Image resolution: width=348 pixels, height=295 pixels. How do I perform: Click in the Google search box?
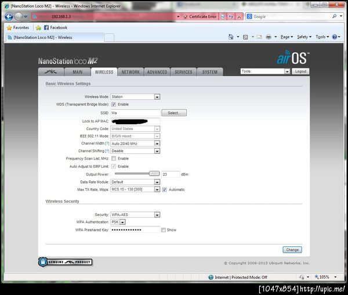[291, 16]
